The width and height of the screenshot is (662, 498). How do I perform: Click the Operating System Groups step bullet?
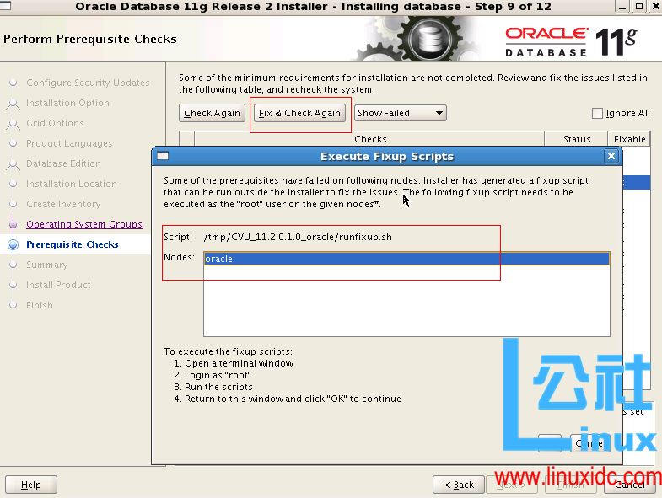(13, 224)
